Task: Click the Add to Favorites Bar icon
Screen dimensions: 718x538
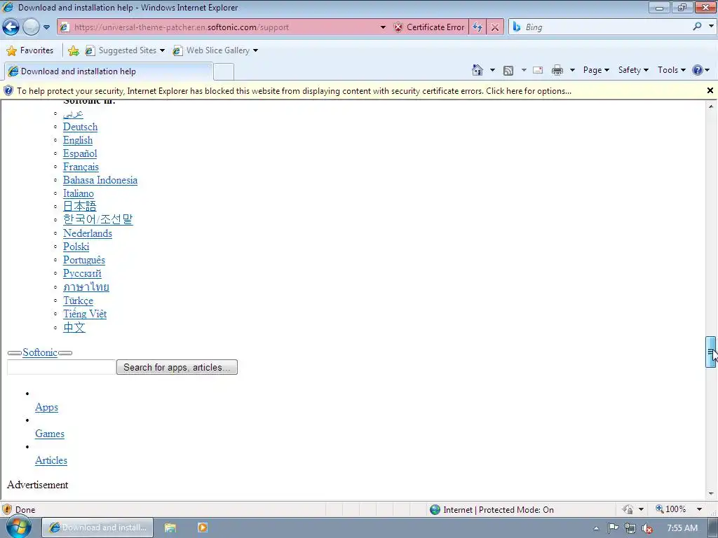Action: pyautogui.click(x=73, y=50)
